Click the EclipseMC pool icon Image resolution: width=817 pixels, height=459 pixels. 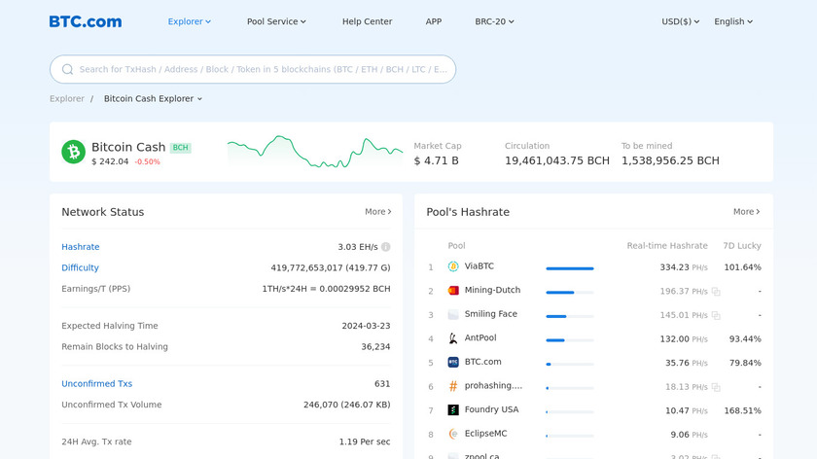click(x=453, y=434)
